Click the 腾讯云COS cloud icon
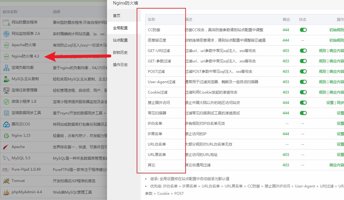Viewport: 344px width, 200px height. pos(6,124)
